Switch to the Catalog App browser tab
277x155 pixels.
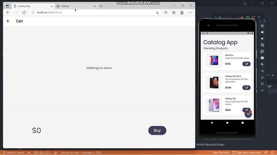pyautogui.click(x=33, y=6)
